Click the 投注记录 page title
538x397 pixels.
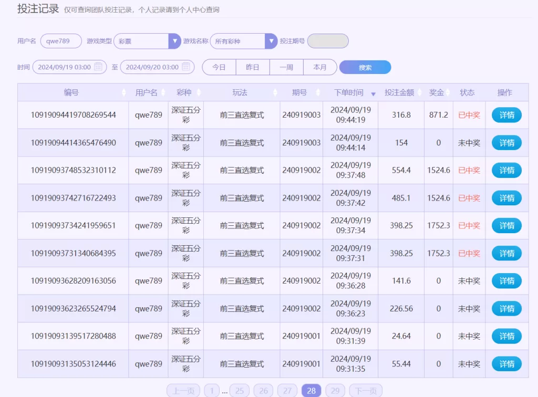pos(38,9)
